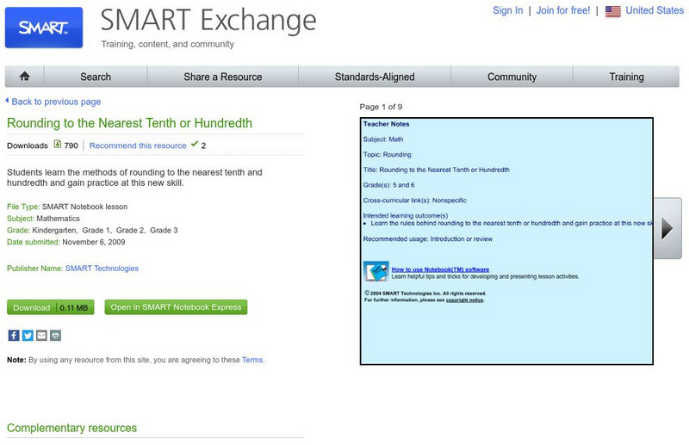Print the page using printer icon
This screenshot has height=445, width=689.
55,335
